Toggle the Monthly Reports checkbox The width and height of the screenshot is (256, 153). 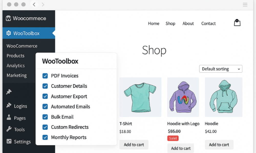(45, 137)
